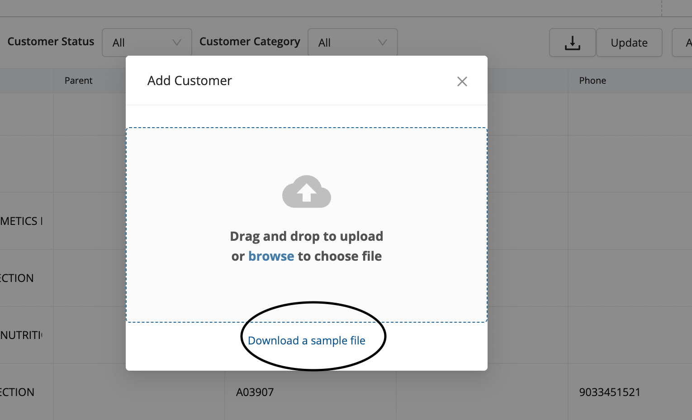Download a sample file
The width and height of the screenshot is (692, 420).
(x=307, y=340)
